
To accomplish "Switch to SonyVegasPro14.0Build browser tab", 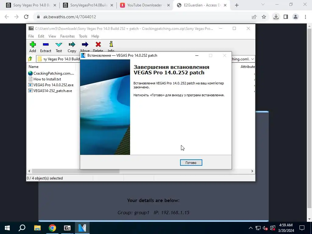I will pyautogui.click(x=88, y=5).
